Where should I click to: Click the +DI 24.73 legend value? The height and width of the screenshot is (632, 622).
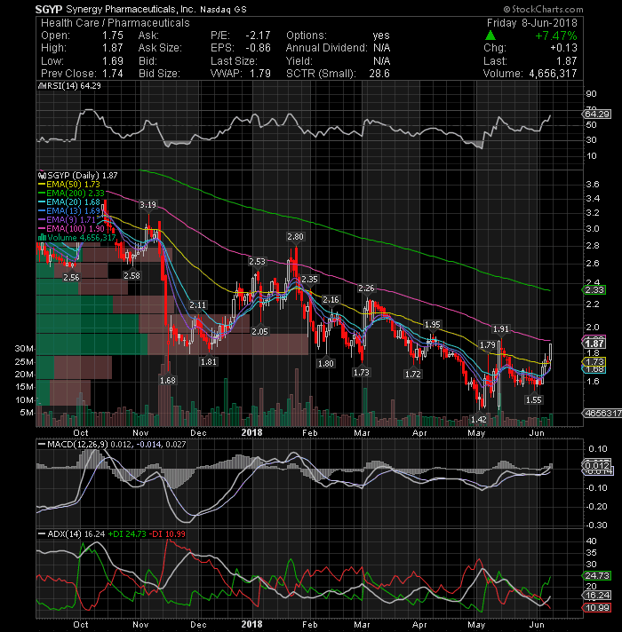tap(127, 534)
